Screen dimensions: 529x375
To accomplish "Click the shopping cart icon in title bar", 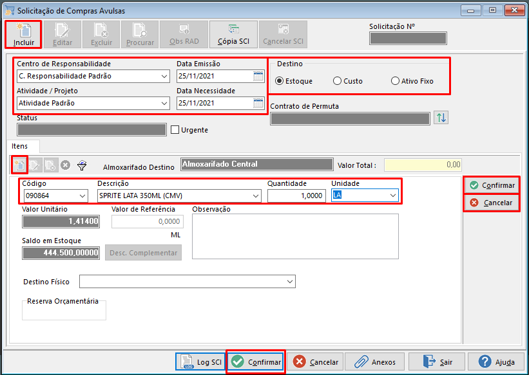I will 10,10.
